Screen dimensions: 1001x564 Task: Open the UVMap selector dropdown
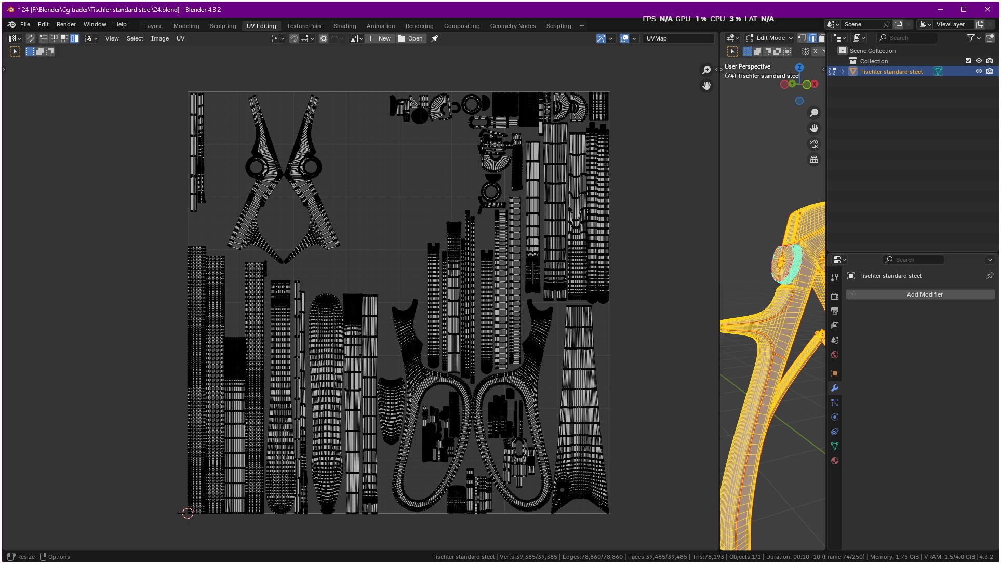pyautogui.click(x=678, y=38)
